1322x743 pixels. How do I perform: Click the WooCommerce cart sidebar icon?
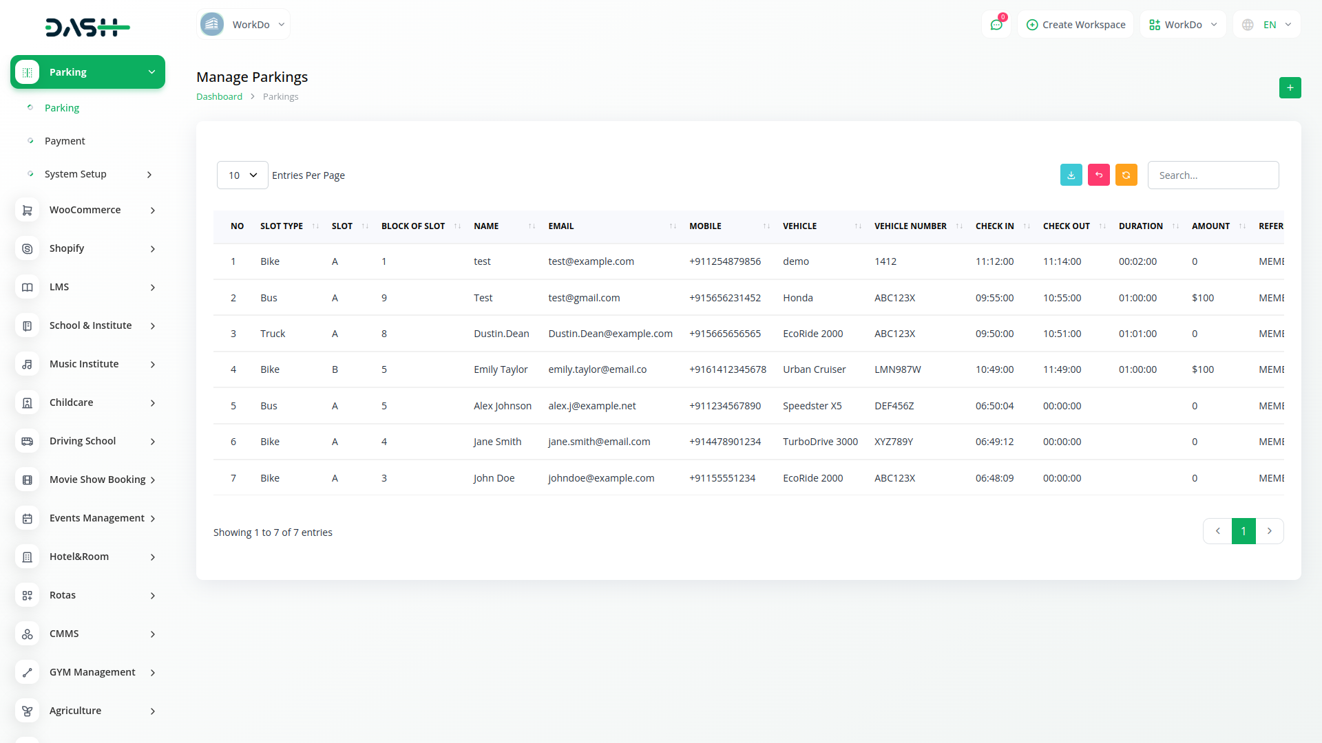click(27, 211)
